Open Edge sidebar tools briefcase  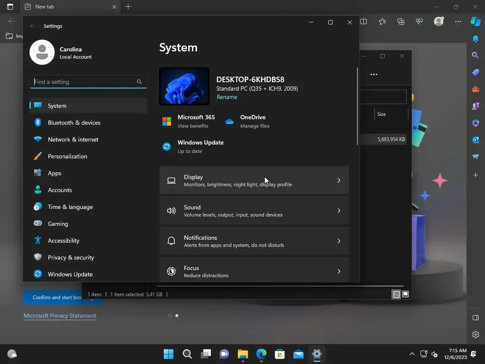click(x=476, y=89)
